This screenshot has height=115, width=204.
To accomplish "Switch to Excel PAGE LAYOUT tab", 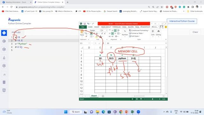I will click(x=106, y=27).
